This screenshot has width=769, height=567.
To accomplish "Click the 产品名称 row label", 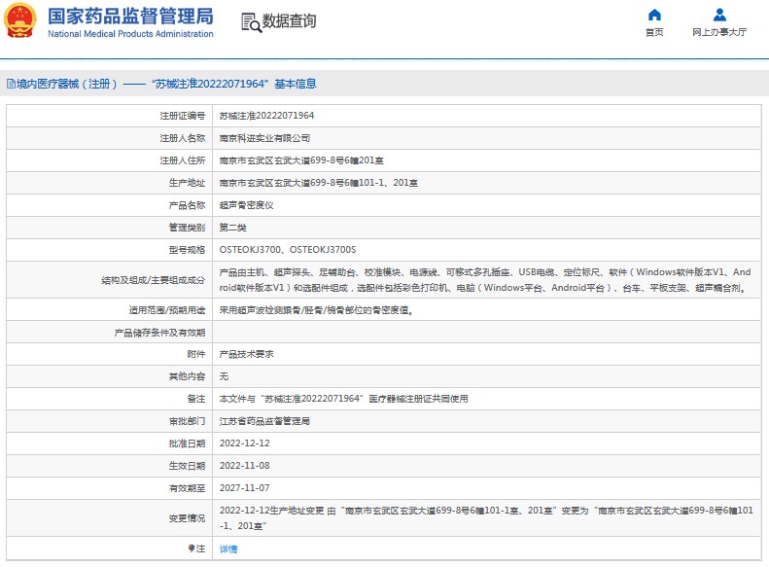I will [x=187, y=205].
